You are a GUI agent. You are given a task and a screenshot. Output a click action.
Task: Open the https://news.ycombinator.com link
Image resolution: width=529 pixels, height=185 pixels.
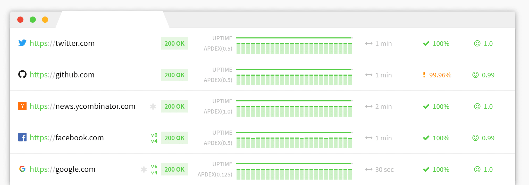(x=82, y=106)
